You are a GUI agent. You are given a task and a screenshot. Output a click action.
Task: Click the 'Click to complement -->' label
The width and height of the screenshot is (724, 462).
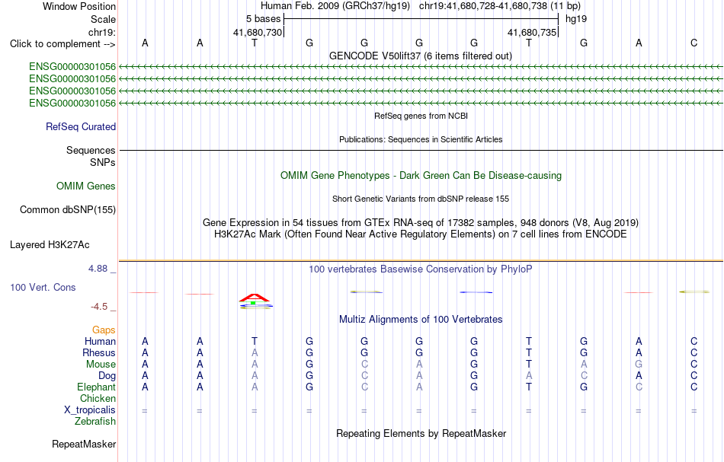(x=62, y=44)
